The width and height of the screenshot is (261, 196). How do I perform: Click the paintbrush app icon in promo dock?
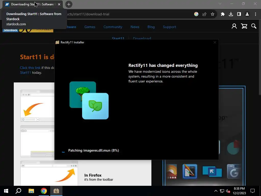[190, 171]
